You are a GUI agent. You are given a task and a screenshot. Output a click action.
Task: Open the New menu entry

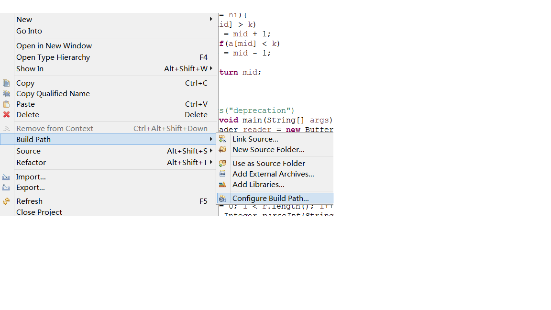tap(109, 19)
